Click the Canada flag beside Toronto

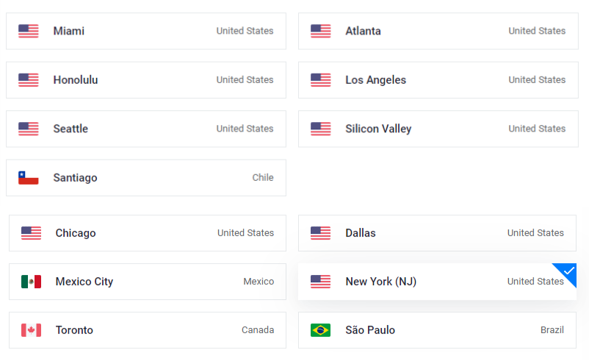pyautogui.click(x=31, y=330)
